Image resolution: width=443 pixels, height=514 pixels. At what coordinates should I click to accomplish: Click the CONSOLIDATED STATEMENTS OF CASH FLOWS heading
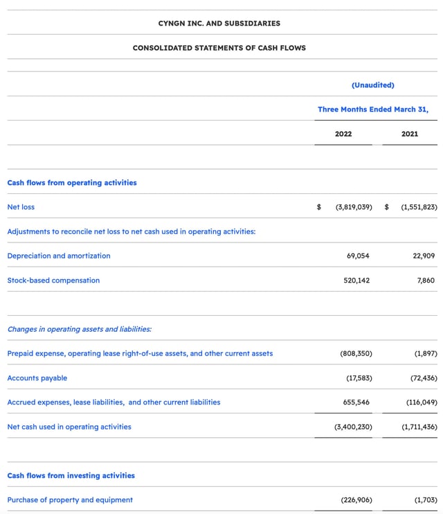219,48
